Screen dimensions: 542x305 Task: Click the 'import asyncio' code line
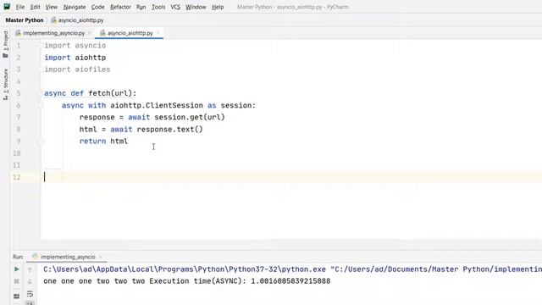75,45
